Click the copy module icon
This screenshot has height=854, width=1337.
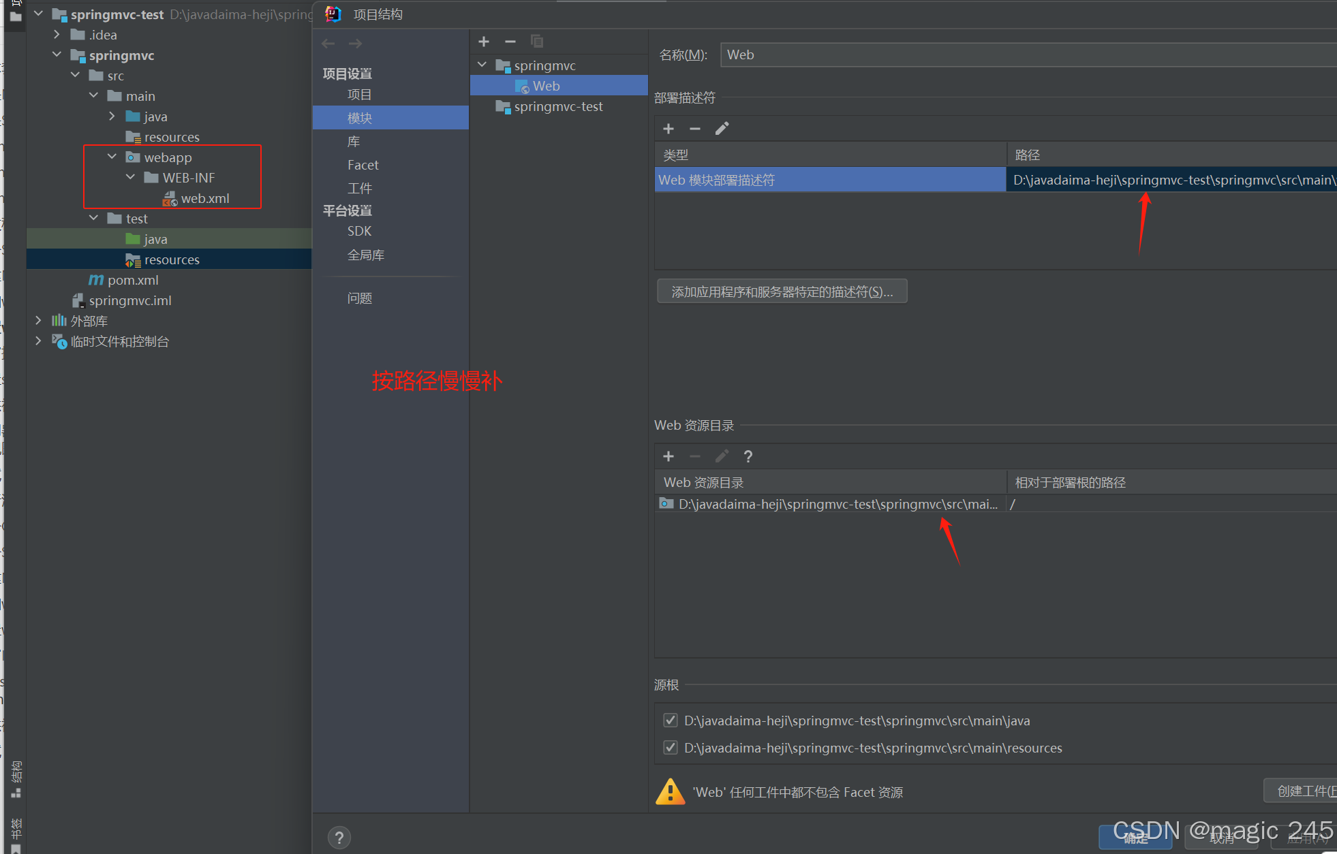(x=537, y=42)
